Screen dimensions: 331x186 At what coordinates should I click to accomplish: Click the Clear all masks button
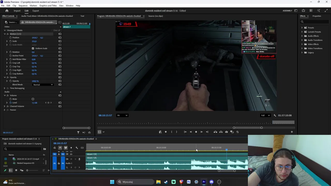(x=56, y=30)
